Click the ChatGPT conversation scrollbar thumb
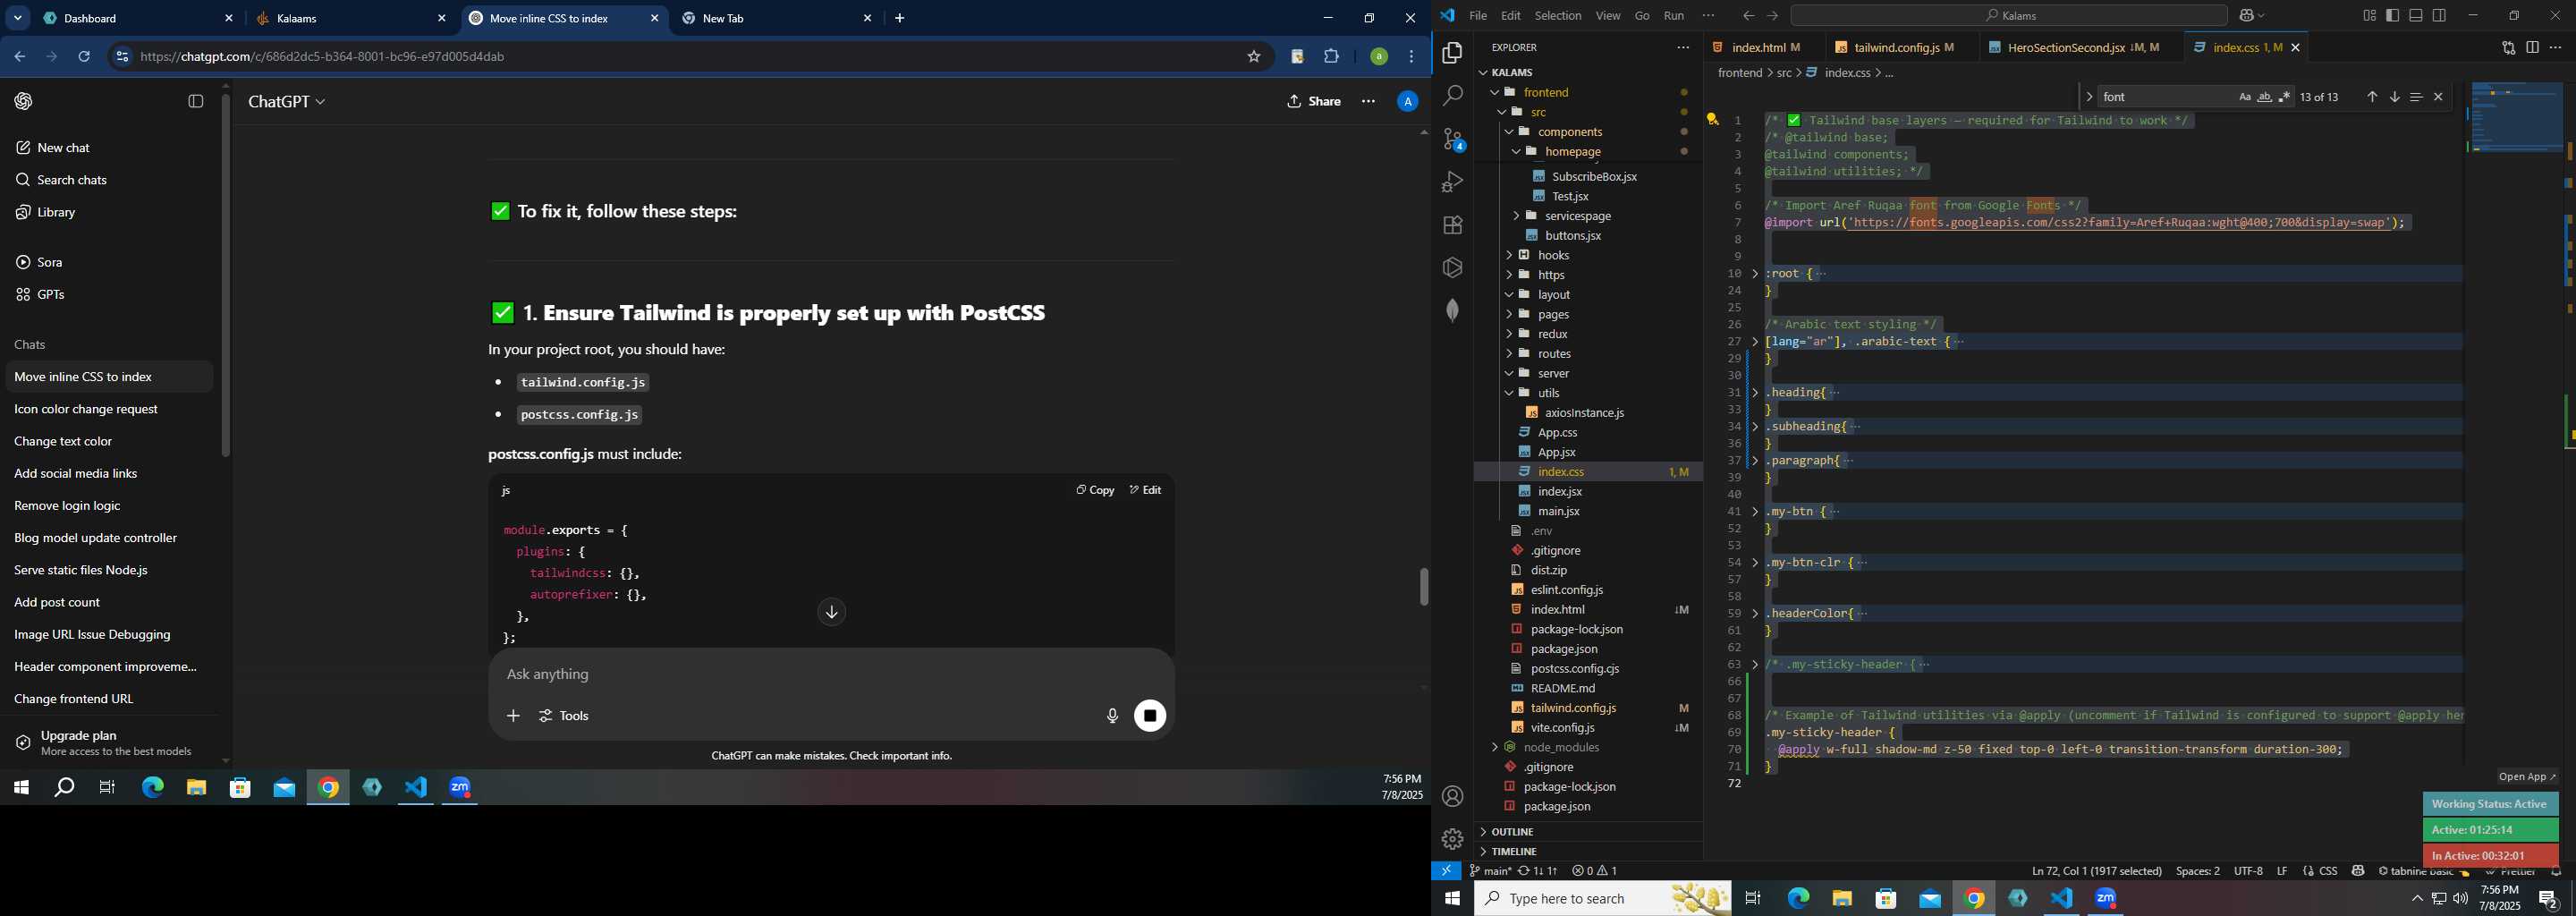 1423,587
